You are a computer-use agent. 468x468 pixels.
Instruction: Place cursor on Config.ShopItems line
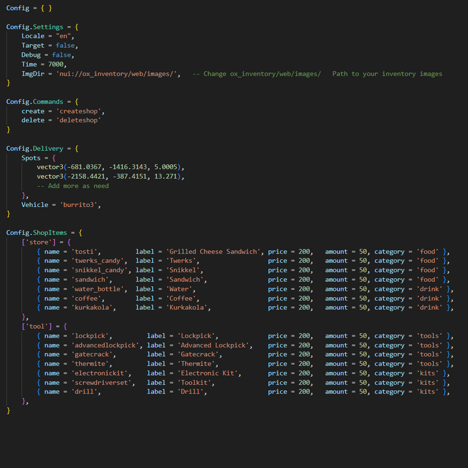pyautogui.click(x=44, y=233)
